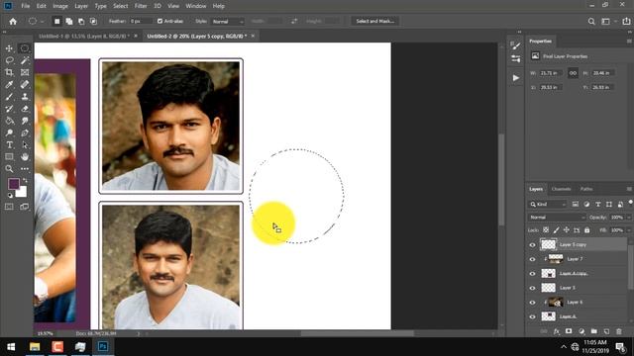Open the Filter menu
Screen dimensions: 634x356
(141, 6)
